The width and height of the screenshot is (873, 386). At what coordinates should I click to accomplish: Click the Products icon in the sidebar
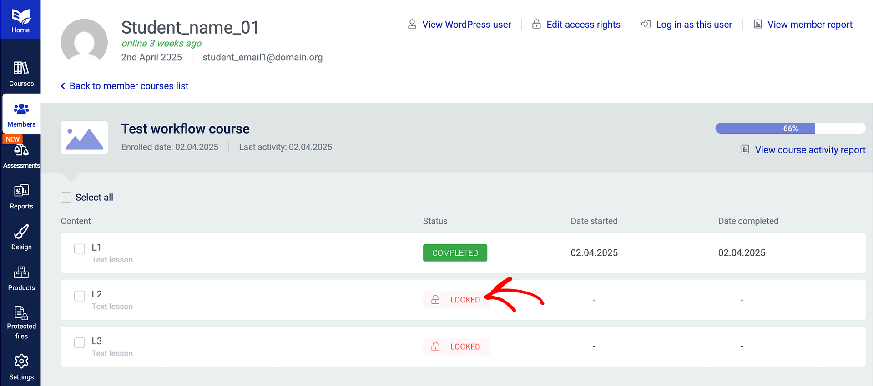(21, 273)
